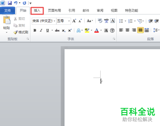Toggle underline formatting
The image size is (160, 126).
pyautogui.click(x=48, y=30)
